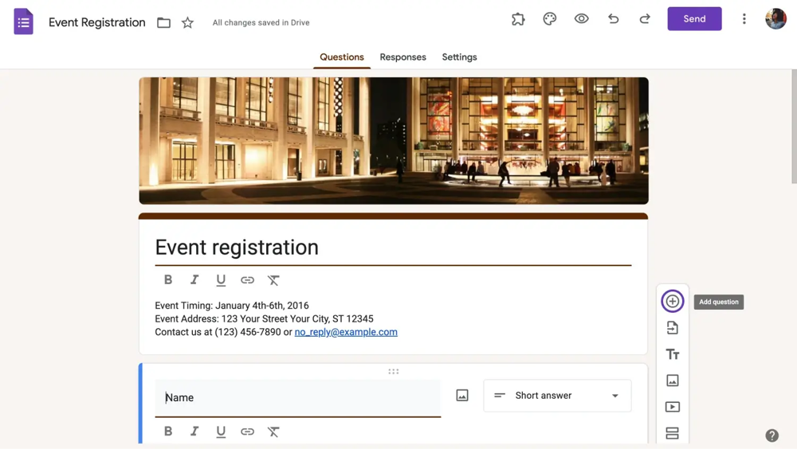This screenshot has height=449, width=797.
Task: Click the purple Send button
Action: click(x=694, y=19)
